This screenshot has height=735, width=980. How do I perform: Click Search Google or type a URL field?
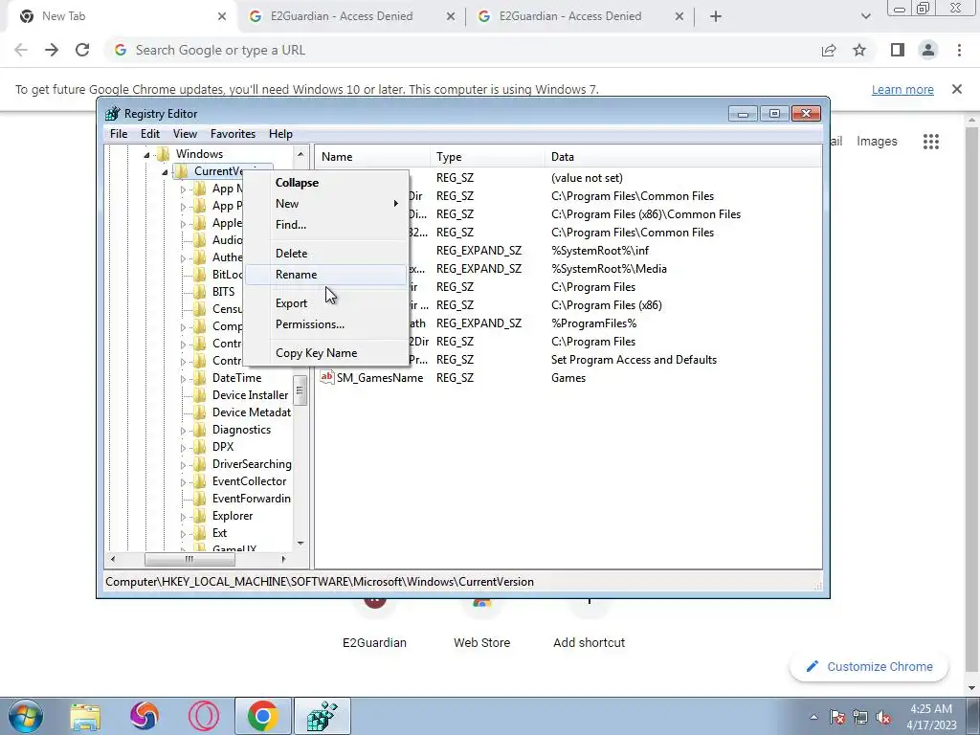(462, 50)
